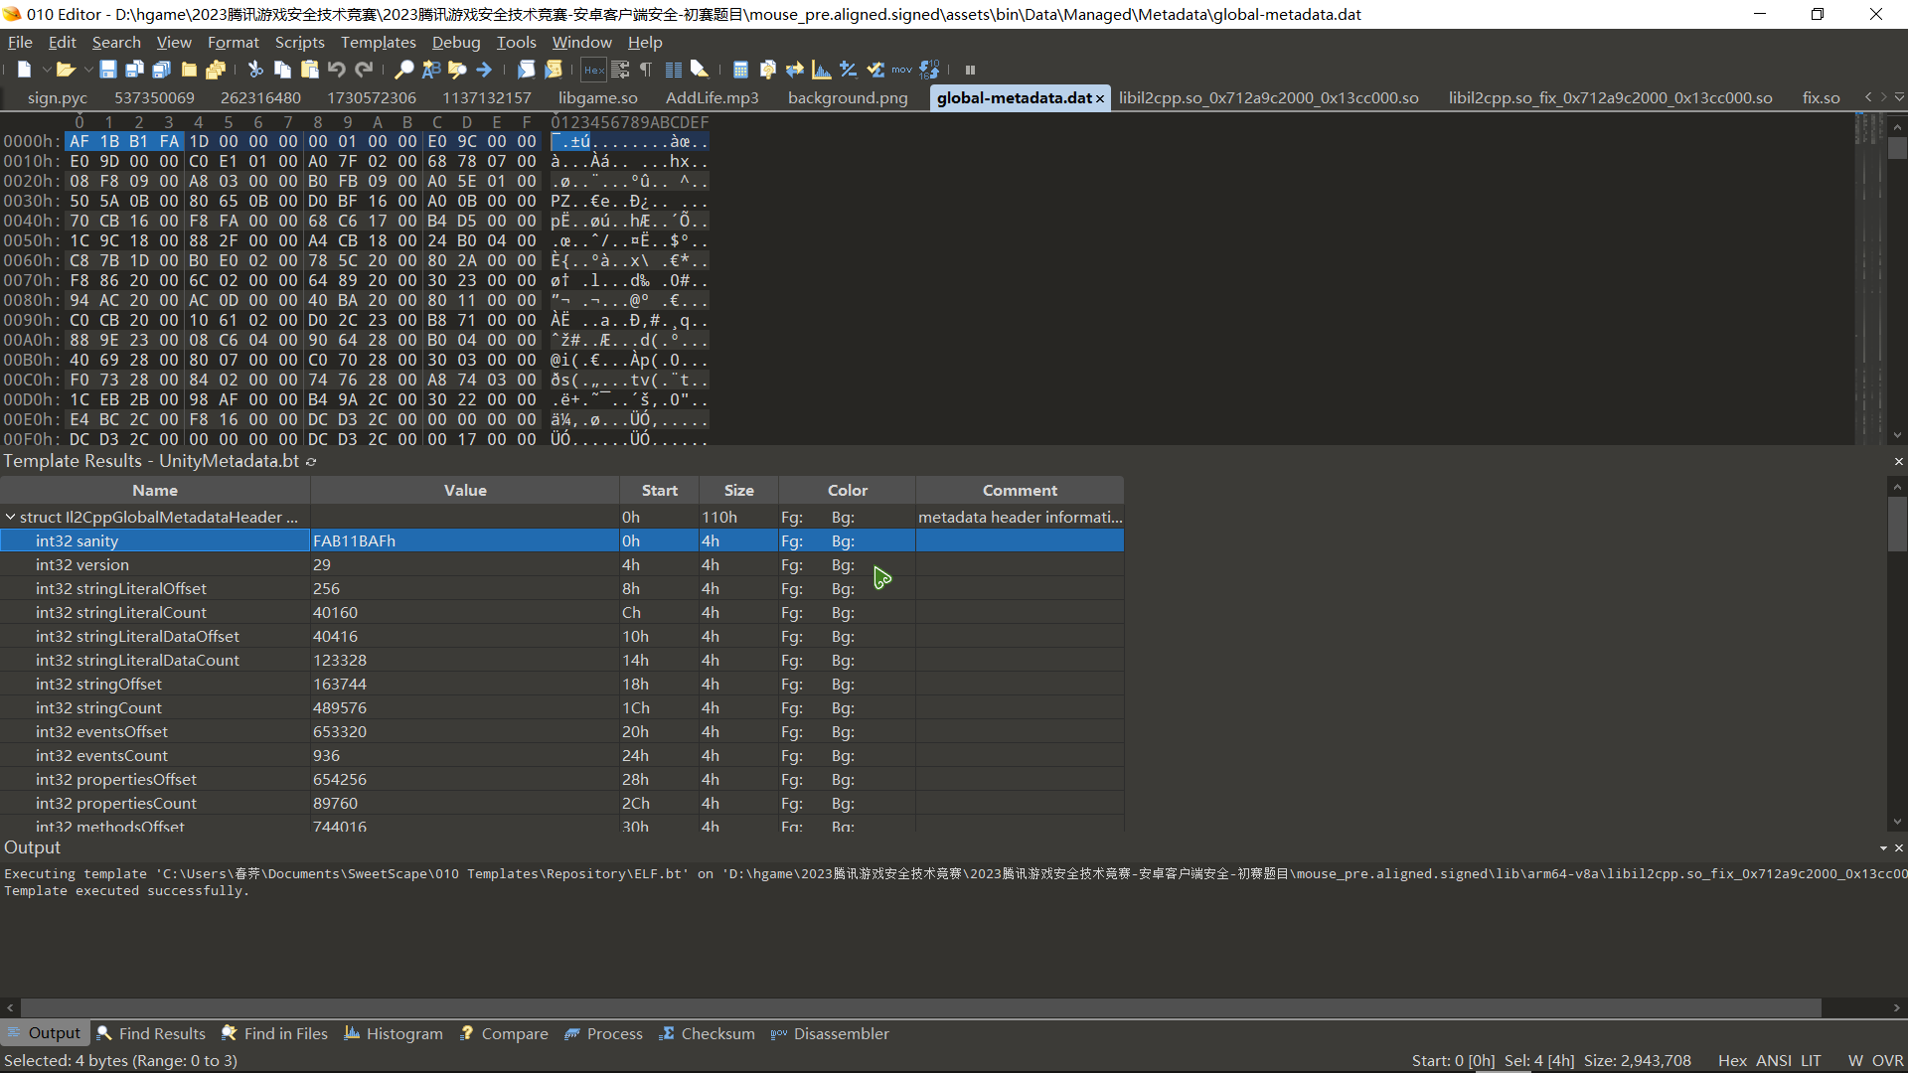This screenshot has width=1908, height=1073.
Task: Click the Run Template icon in toolbar
Action: point(554,70)
